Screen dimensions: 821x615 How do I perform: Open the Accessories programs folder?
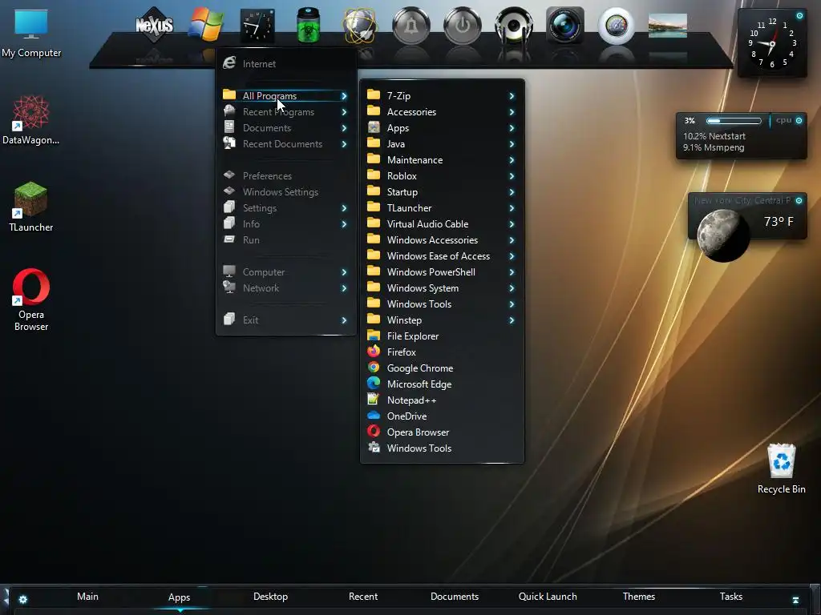tap(442, 112)
